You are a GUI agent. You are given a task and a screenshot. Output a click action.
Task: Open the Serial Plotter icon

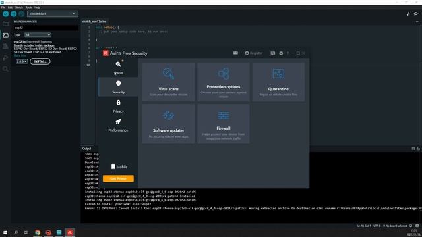tap(408, 14)
